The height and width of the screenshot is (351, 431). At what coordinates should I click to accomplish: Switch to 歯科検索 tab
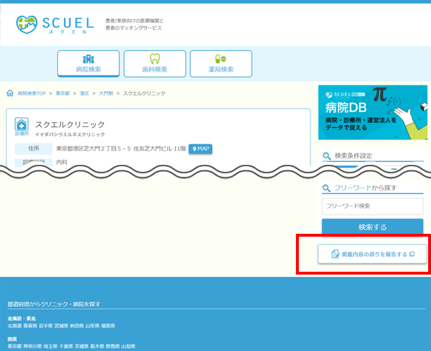click(155, 63)
